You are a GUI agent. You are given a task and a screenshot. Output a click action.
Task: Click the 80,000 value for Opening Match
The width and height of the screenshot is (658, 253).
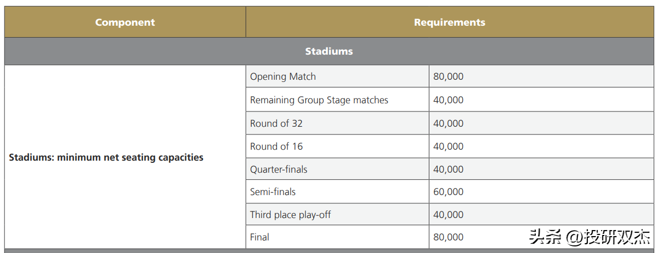point(448,77)
